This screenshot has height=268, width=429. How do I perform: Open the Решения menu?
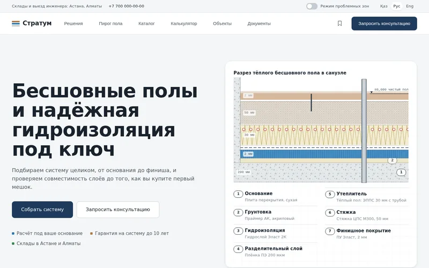pos(73,24)
